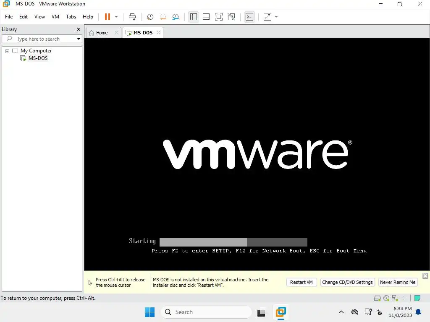Open the View menu
The height and width of the screenshot is (322, 430).
pos(39,17)
